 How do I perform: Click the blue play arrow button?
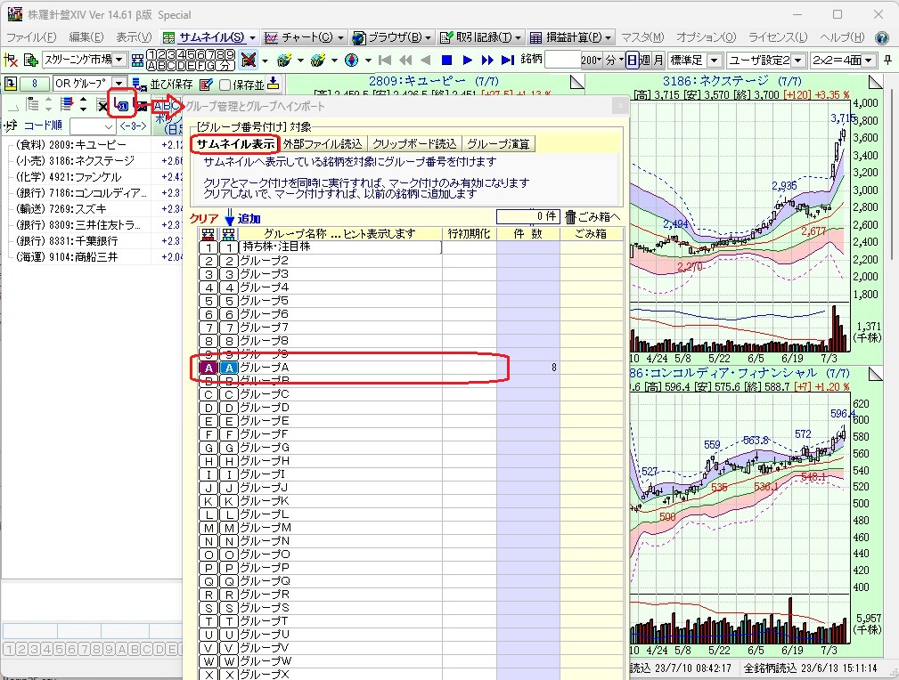(x=467, y=60)
